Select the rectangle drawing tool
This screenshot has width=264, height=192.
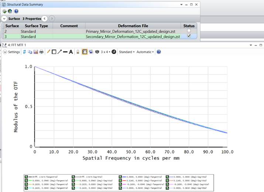(x=54, y=52)
